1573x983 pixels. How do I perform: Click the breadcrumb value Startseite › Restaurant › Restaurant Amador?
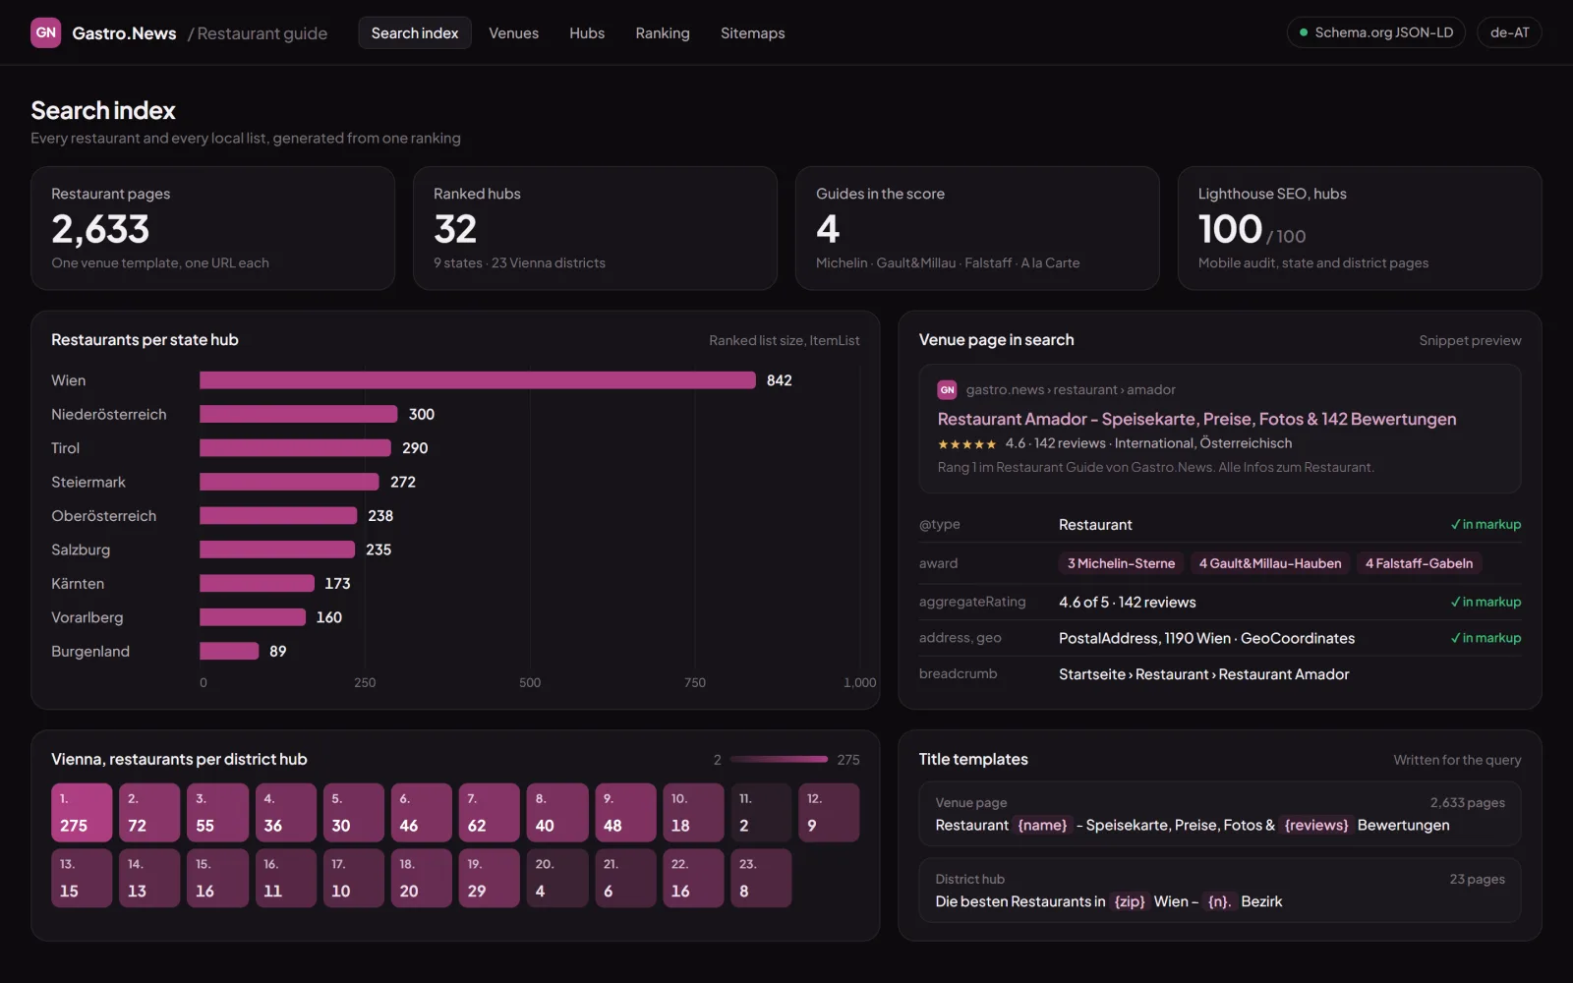coord(1203,674)
